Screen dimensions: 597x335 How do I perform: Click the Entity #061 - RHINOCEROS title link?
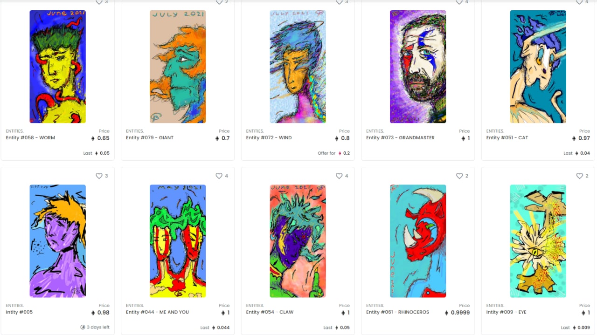(x=397, y=312)
